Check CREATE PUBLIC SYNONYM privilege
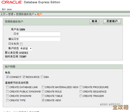Viewport: 130px width, 112px height. (8, 91)
